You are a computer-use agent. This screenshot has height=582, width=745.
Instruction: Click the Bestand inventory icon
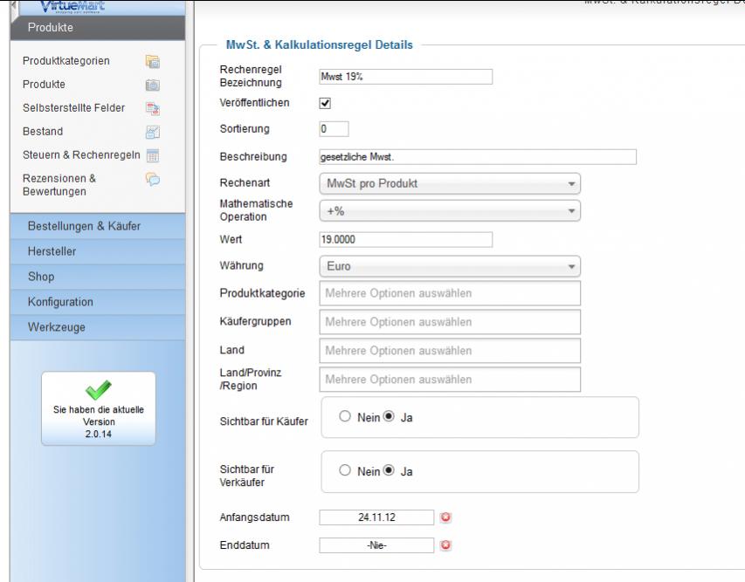point(151,132)
